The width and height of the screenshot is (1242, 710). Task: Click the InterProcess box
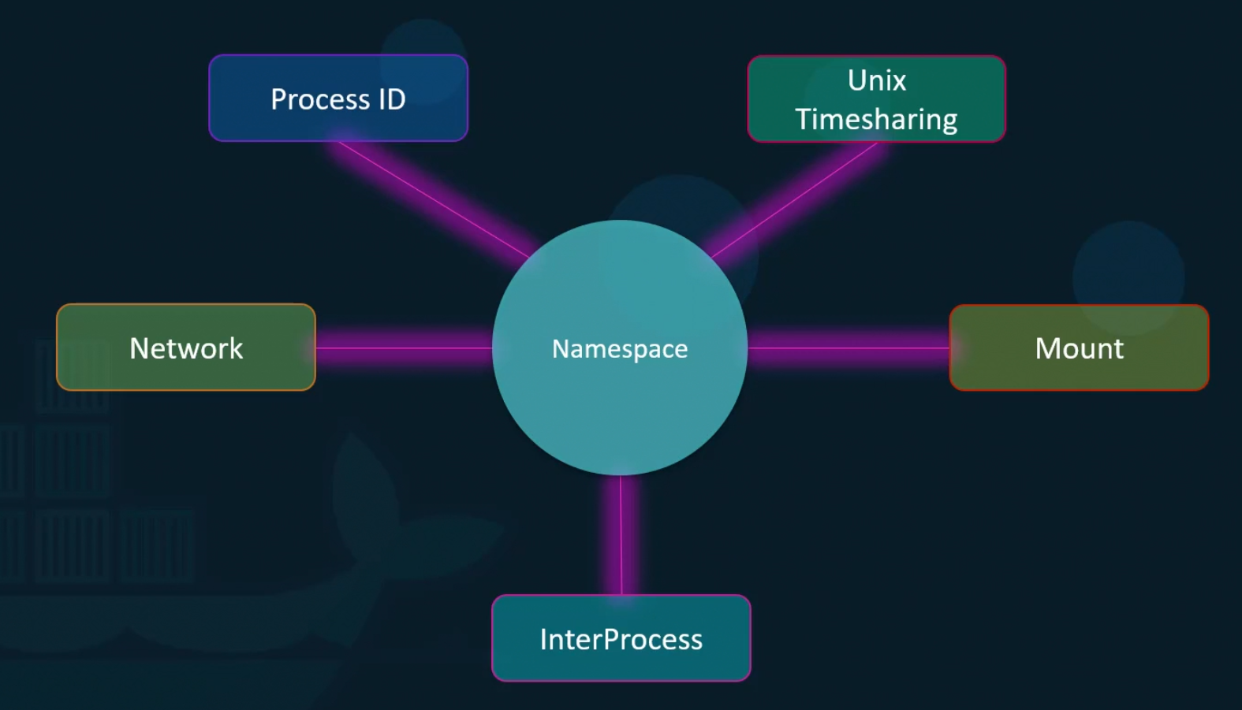[x=621, y=638]
